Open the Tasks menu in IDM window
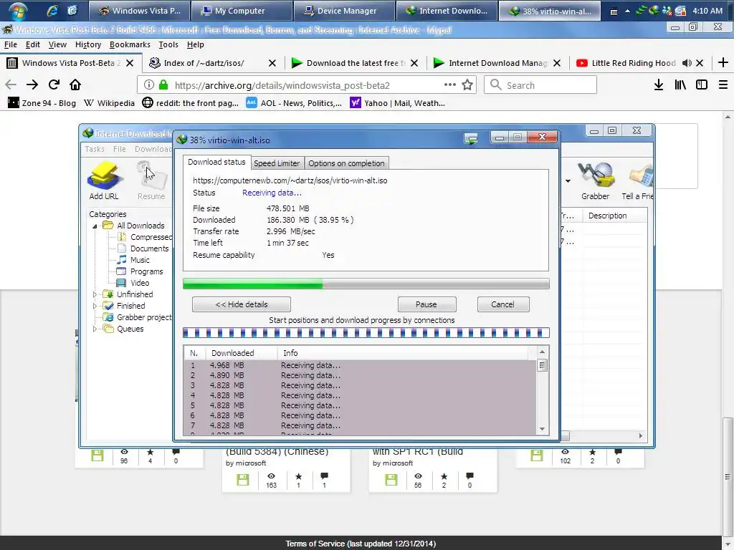The width and height of the screenshot is (734, 550). (x=95, y=149)
